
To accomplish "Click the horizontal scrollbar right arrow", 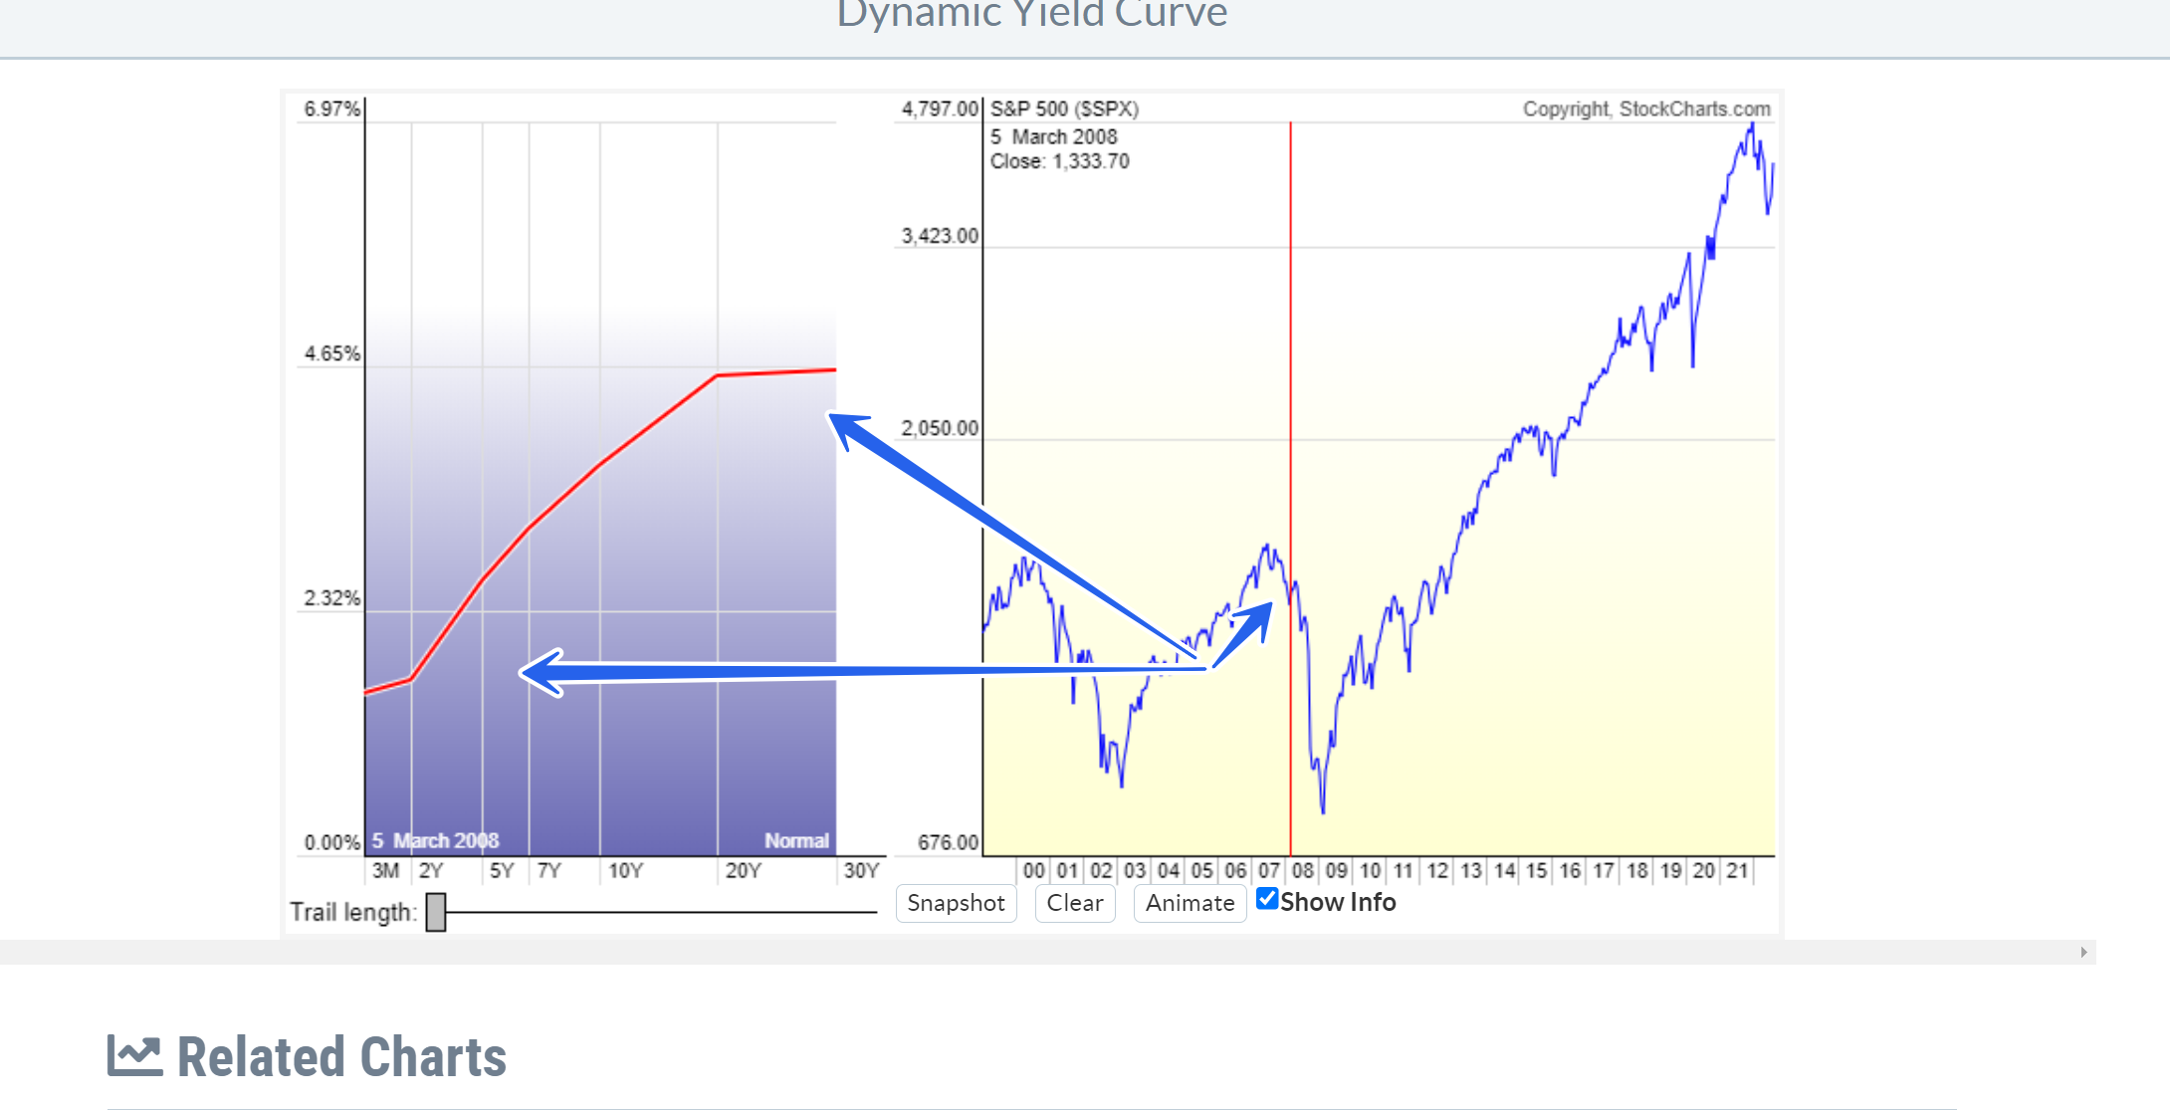I will tap(2083, 953).
